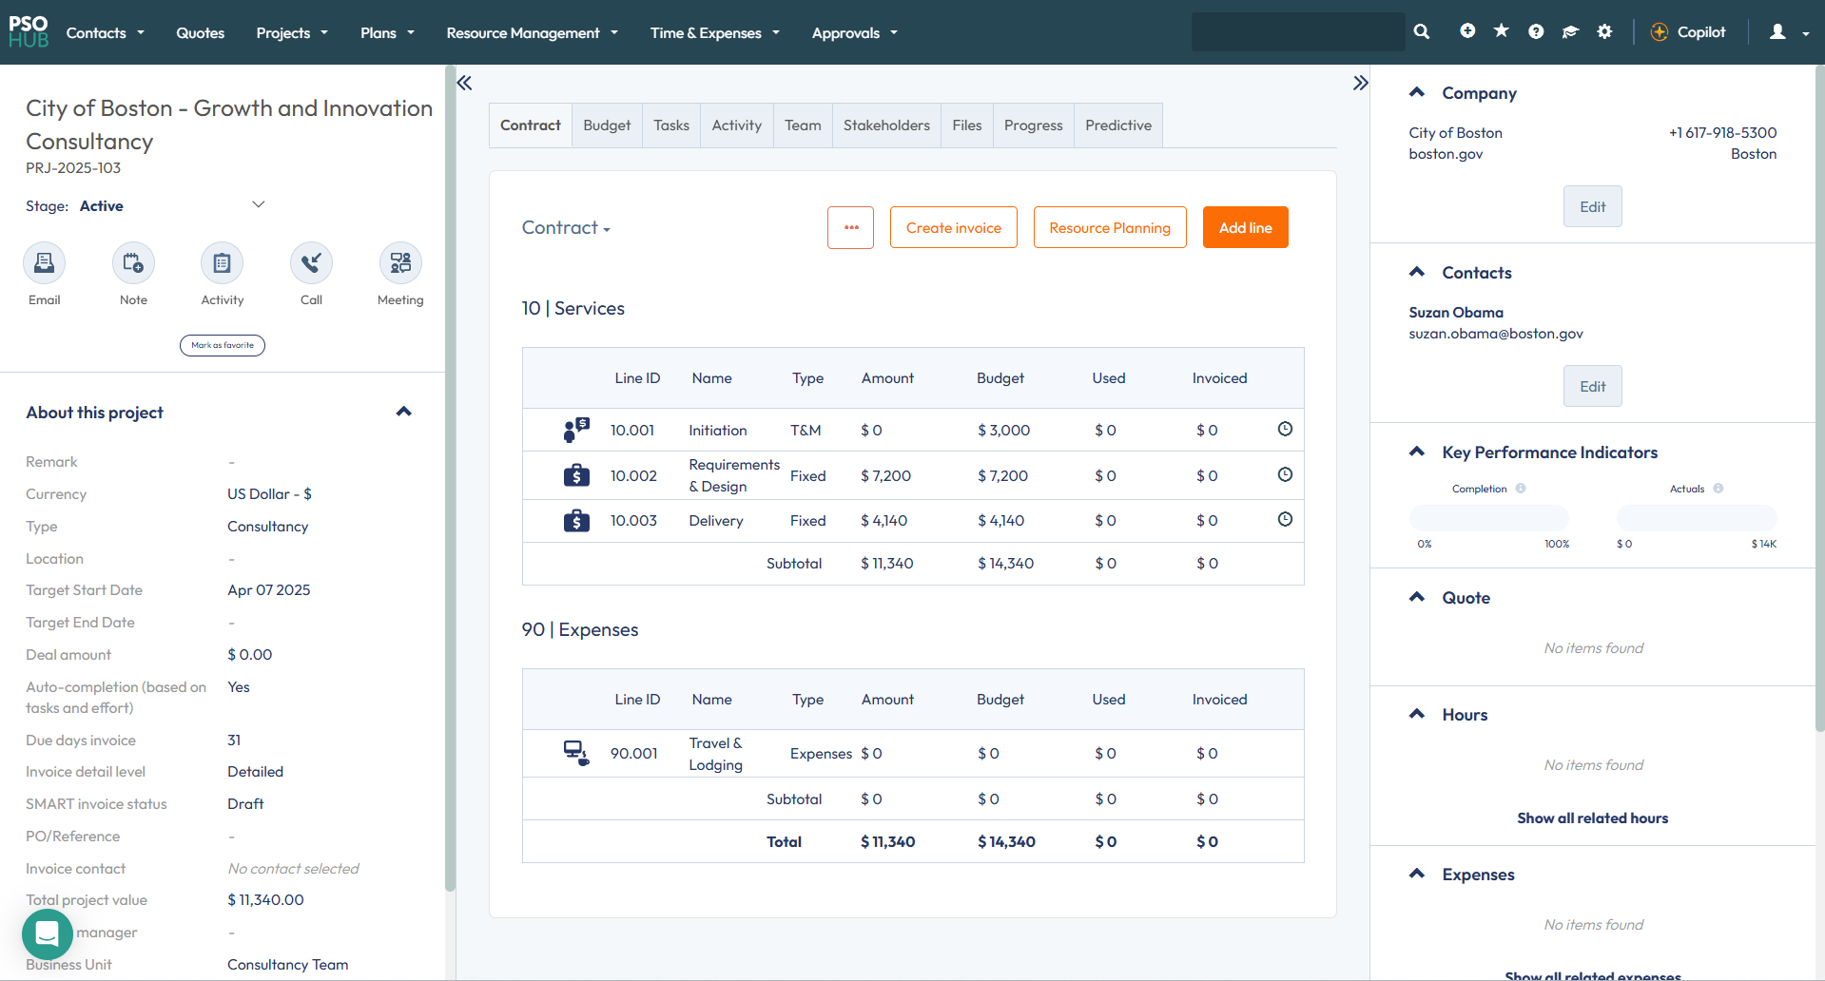Click the clock icon on Initiation row
This screenshot has height=981, width=1825.
(x=1285, y=430)
